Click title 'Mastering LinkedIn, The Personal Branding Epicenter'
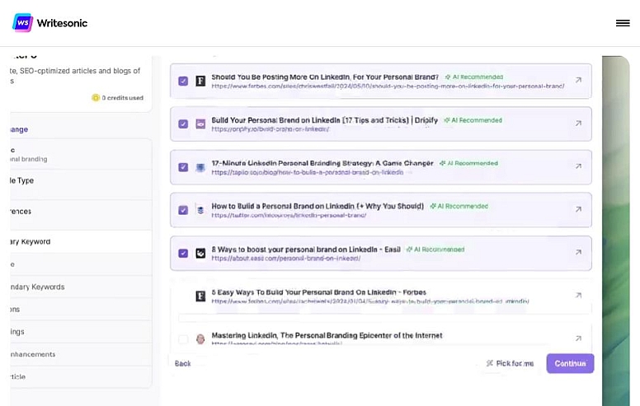 (327, 335)
